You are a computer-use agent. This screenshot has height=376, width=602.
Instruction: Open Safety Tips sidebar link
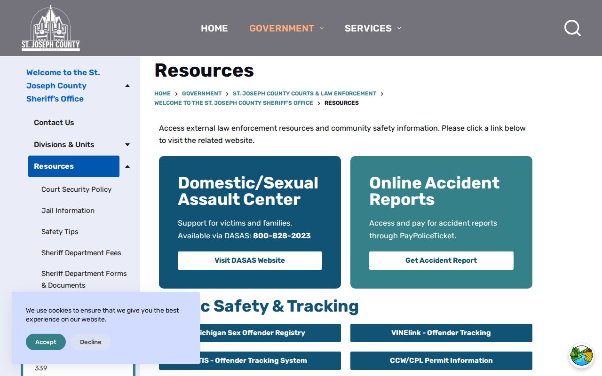click(60, 232)
